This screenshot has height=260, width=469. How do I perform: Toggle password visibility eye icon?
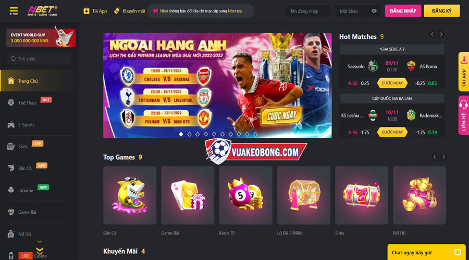[x=374, y=11]
